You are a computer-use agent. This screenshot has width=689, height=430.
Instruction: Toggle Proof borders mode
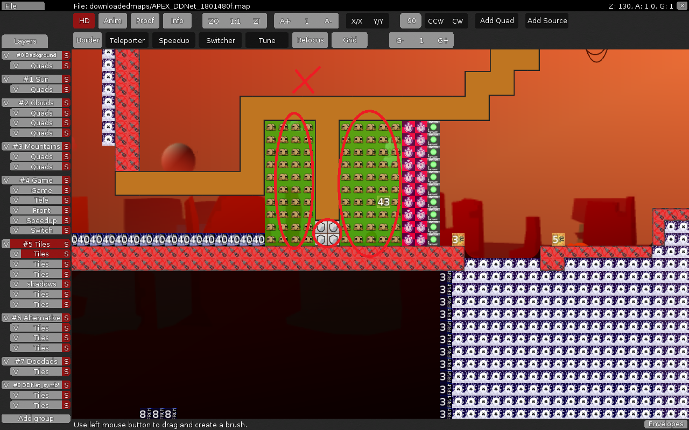coord(145,21)
